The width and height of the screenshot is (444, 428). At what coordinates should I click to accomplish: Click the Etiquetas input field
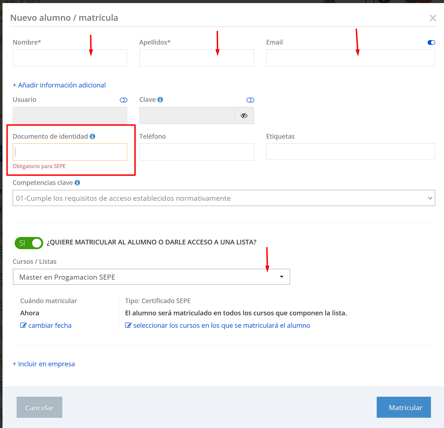351,151
